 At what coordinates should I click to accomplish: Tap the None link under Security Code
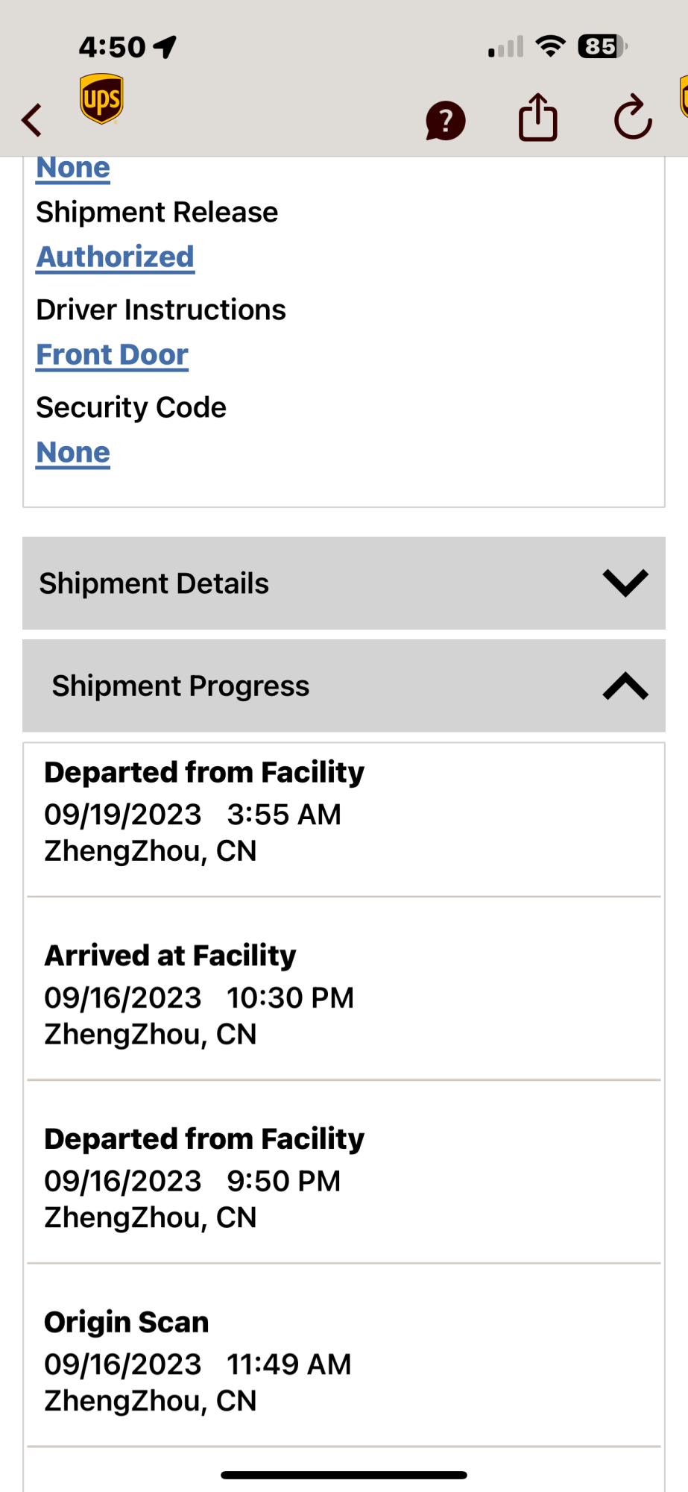click(74, 453)
